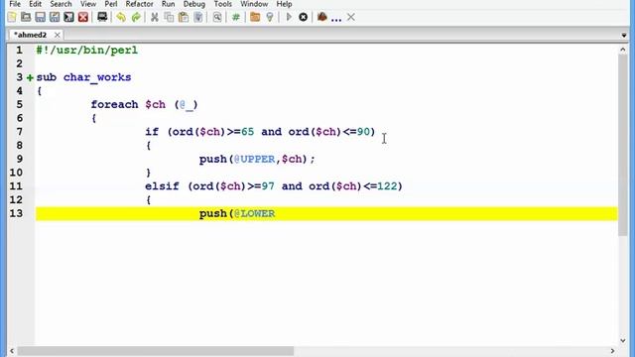Screen dimensions: 635x357
Task: Open the Run menu
Action: (168, 4)
